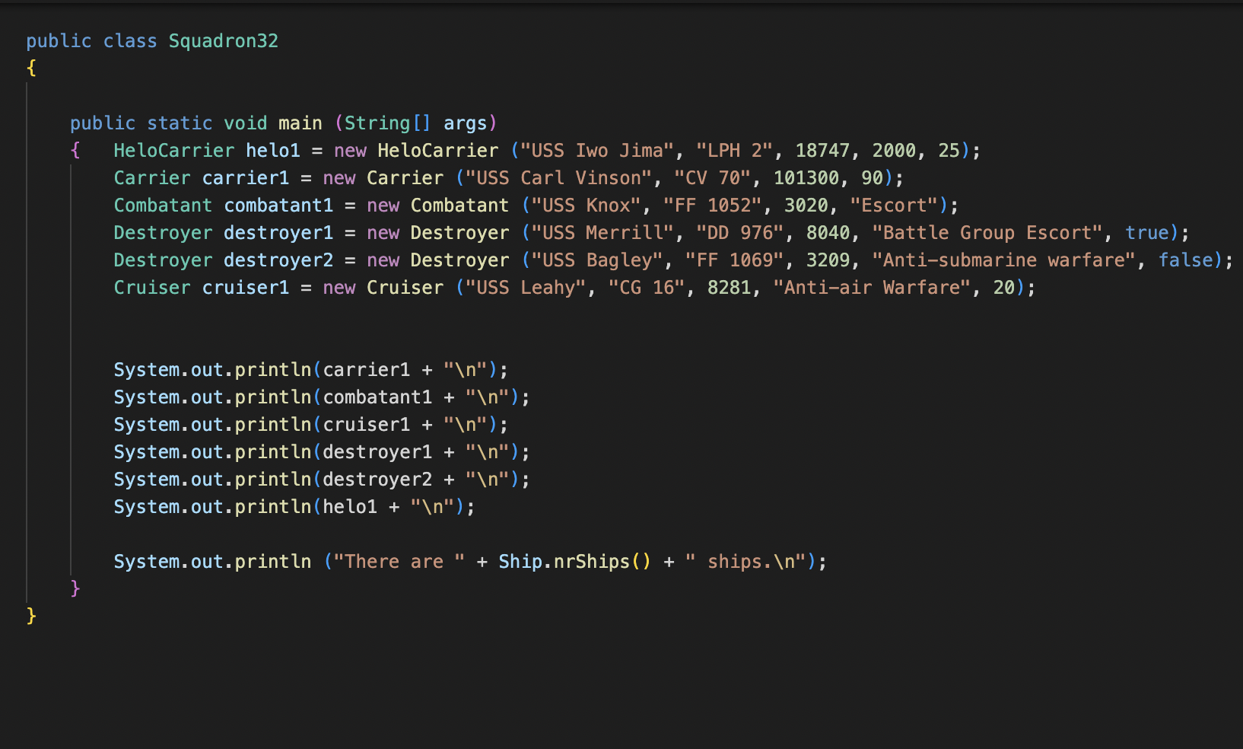Click the class name Squadron32
The image size is (1243, 749).
pyautogui.click(x=224, y=41)
